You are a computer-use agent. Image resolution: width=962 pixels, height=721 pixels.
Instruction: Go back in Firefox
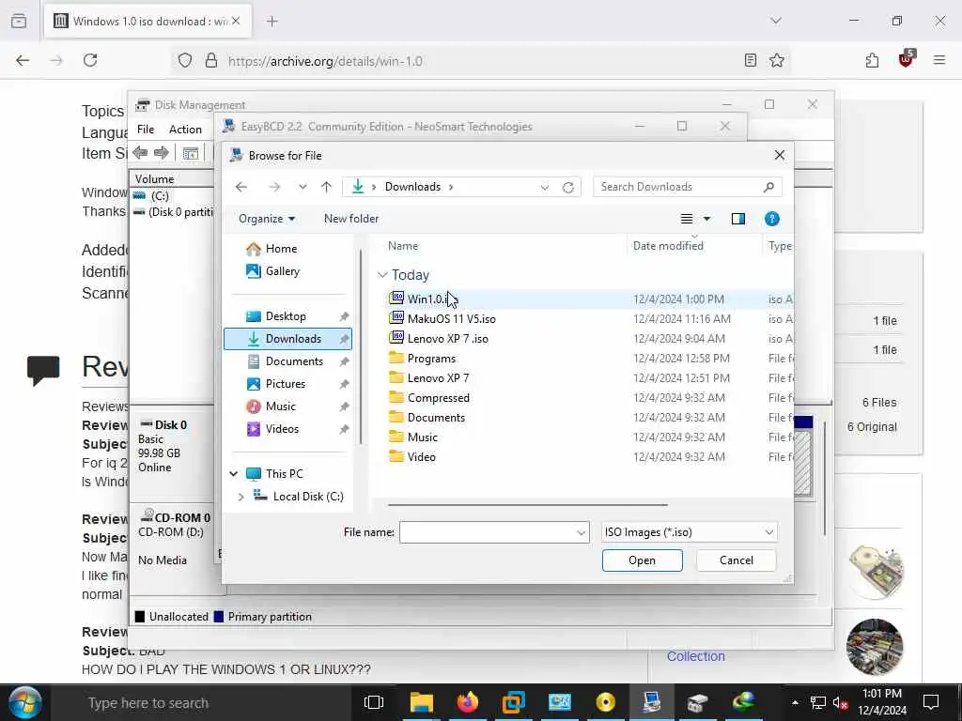coord(23,60)
